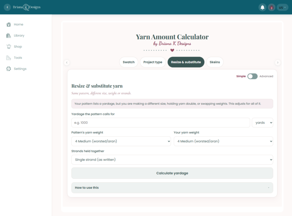Select the Resize & substitute tab
Screen dimensions: 292x216
(x=186, y=62)
